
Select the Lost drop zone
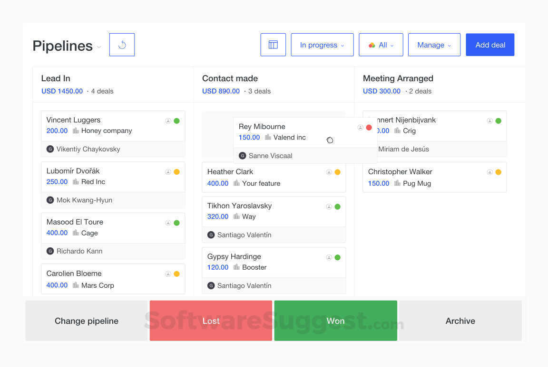(x=211, y=320)
